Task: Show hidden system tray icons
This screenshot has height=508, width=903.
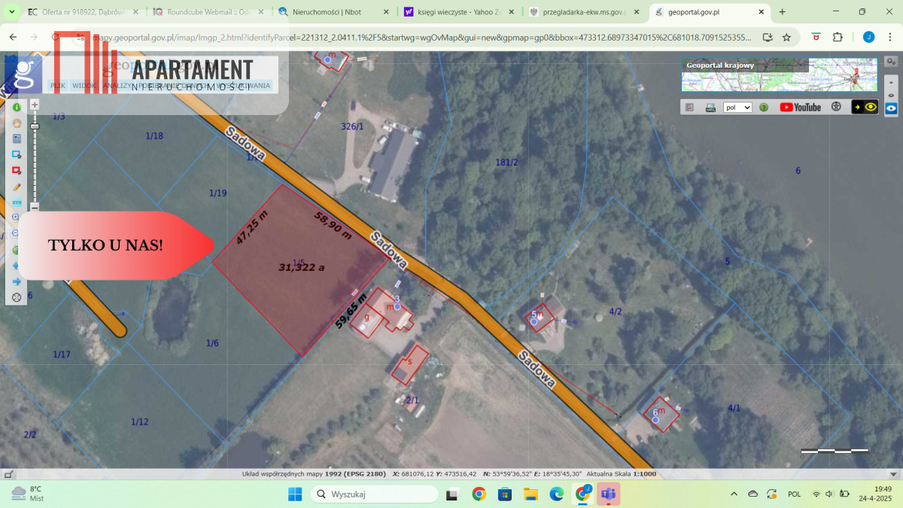Action: tap(734, 494)
